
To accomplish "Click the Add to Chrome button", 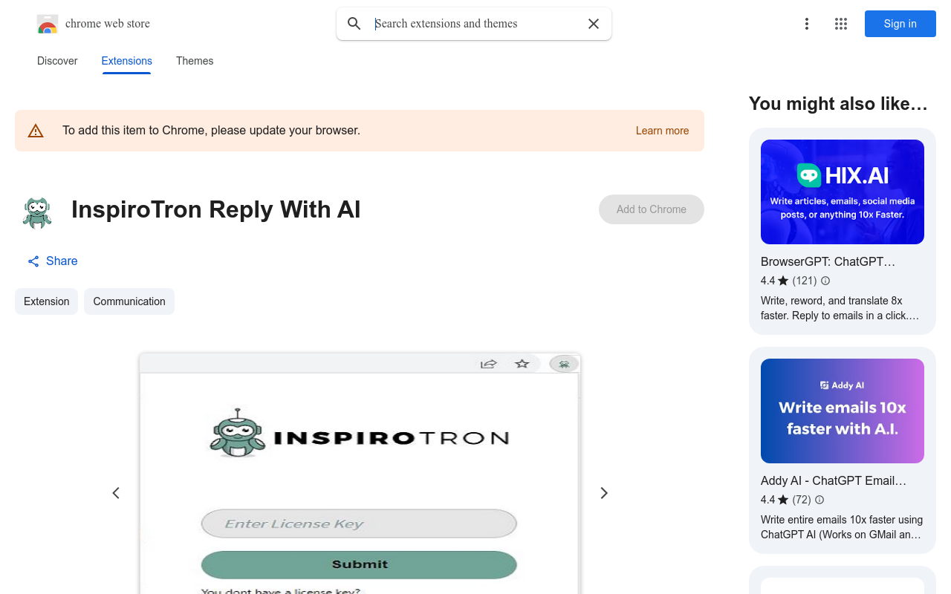I will pyautogui.click(x=652, y=209).
